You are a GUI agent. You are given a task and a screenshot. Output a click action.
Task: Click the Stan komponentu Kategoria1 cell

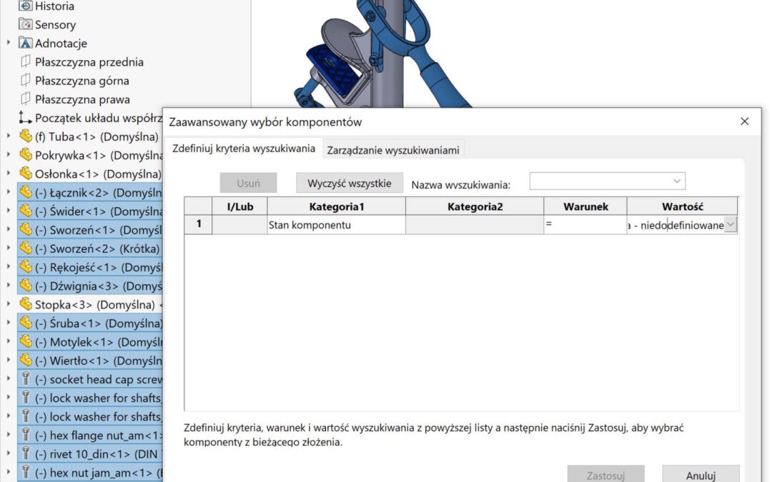click(x=336, y=225)
